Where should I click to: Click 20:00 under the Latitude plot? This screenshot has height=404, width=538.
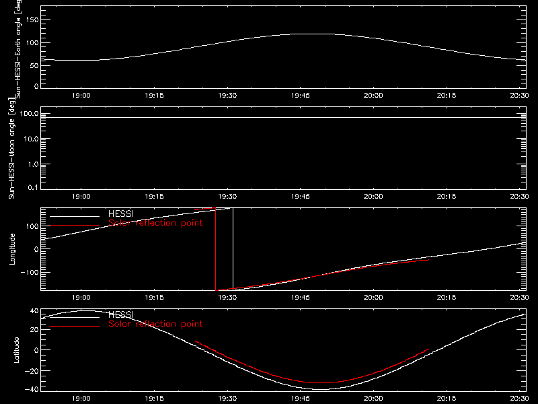[373, 399]
